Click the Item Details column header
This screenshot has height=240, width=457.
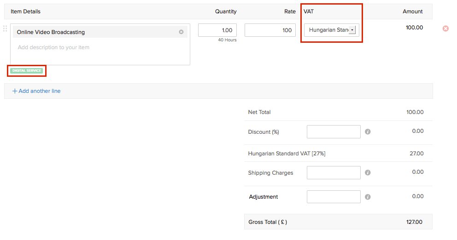pyautogui.click(x=25, y=11)
